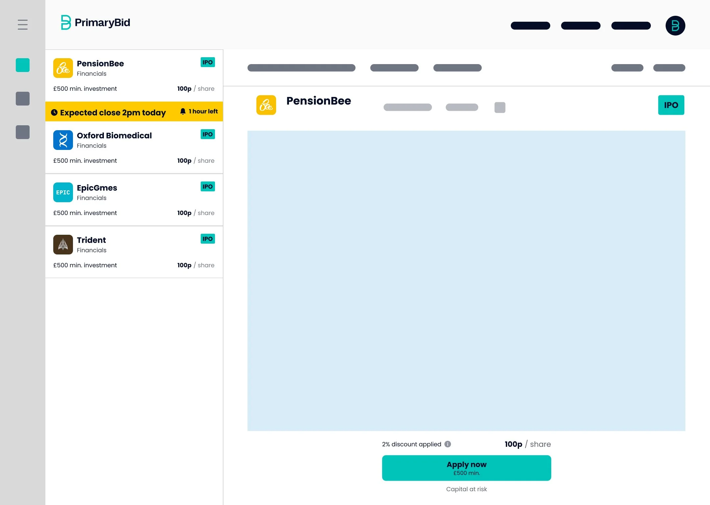Click the Oxford Biomedical DNA logo

pyautogui.click(x=63, y=140)
